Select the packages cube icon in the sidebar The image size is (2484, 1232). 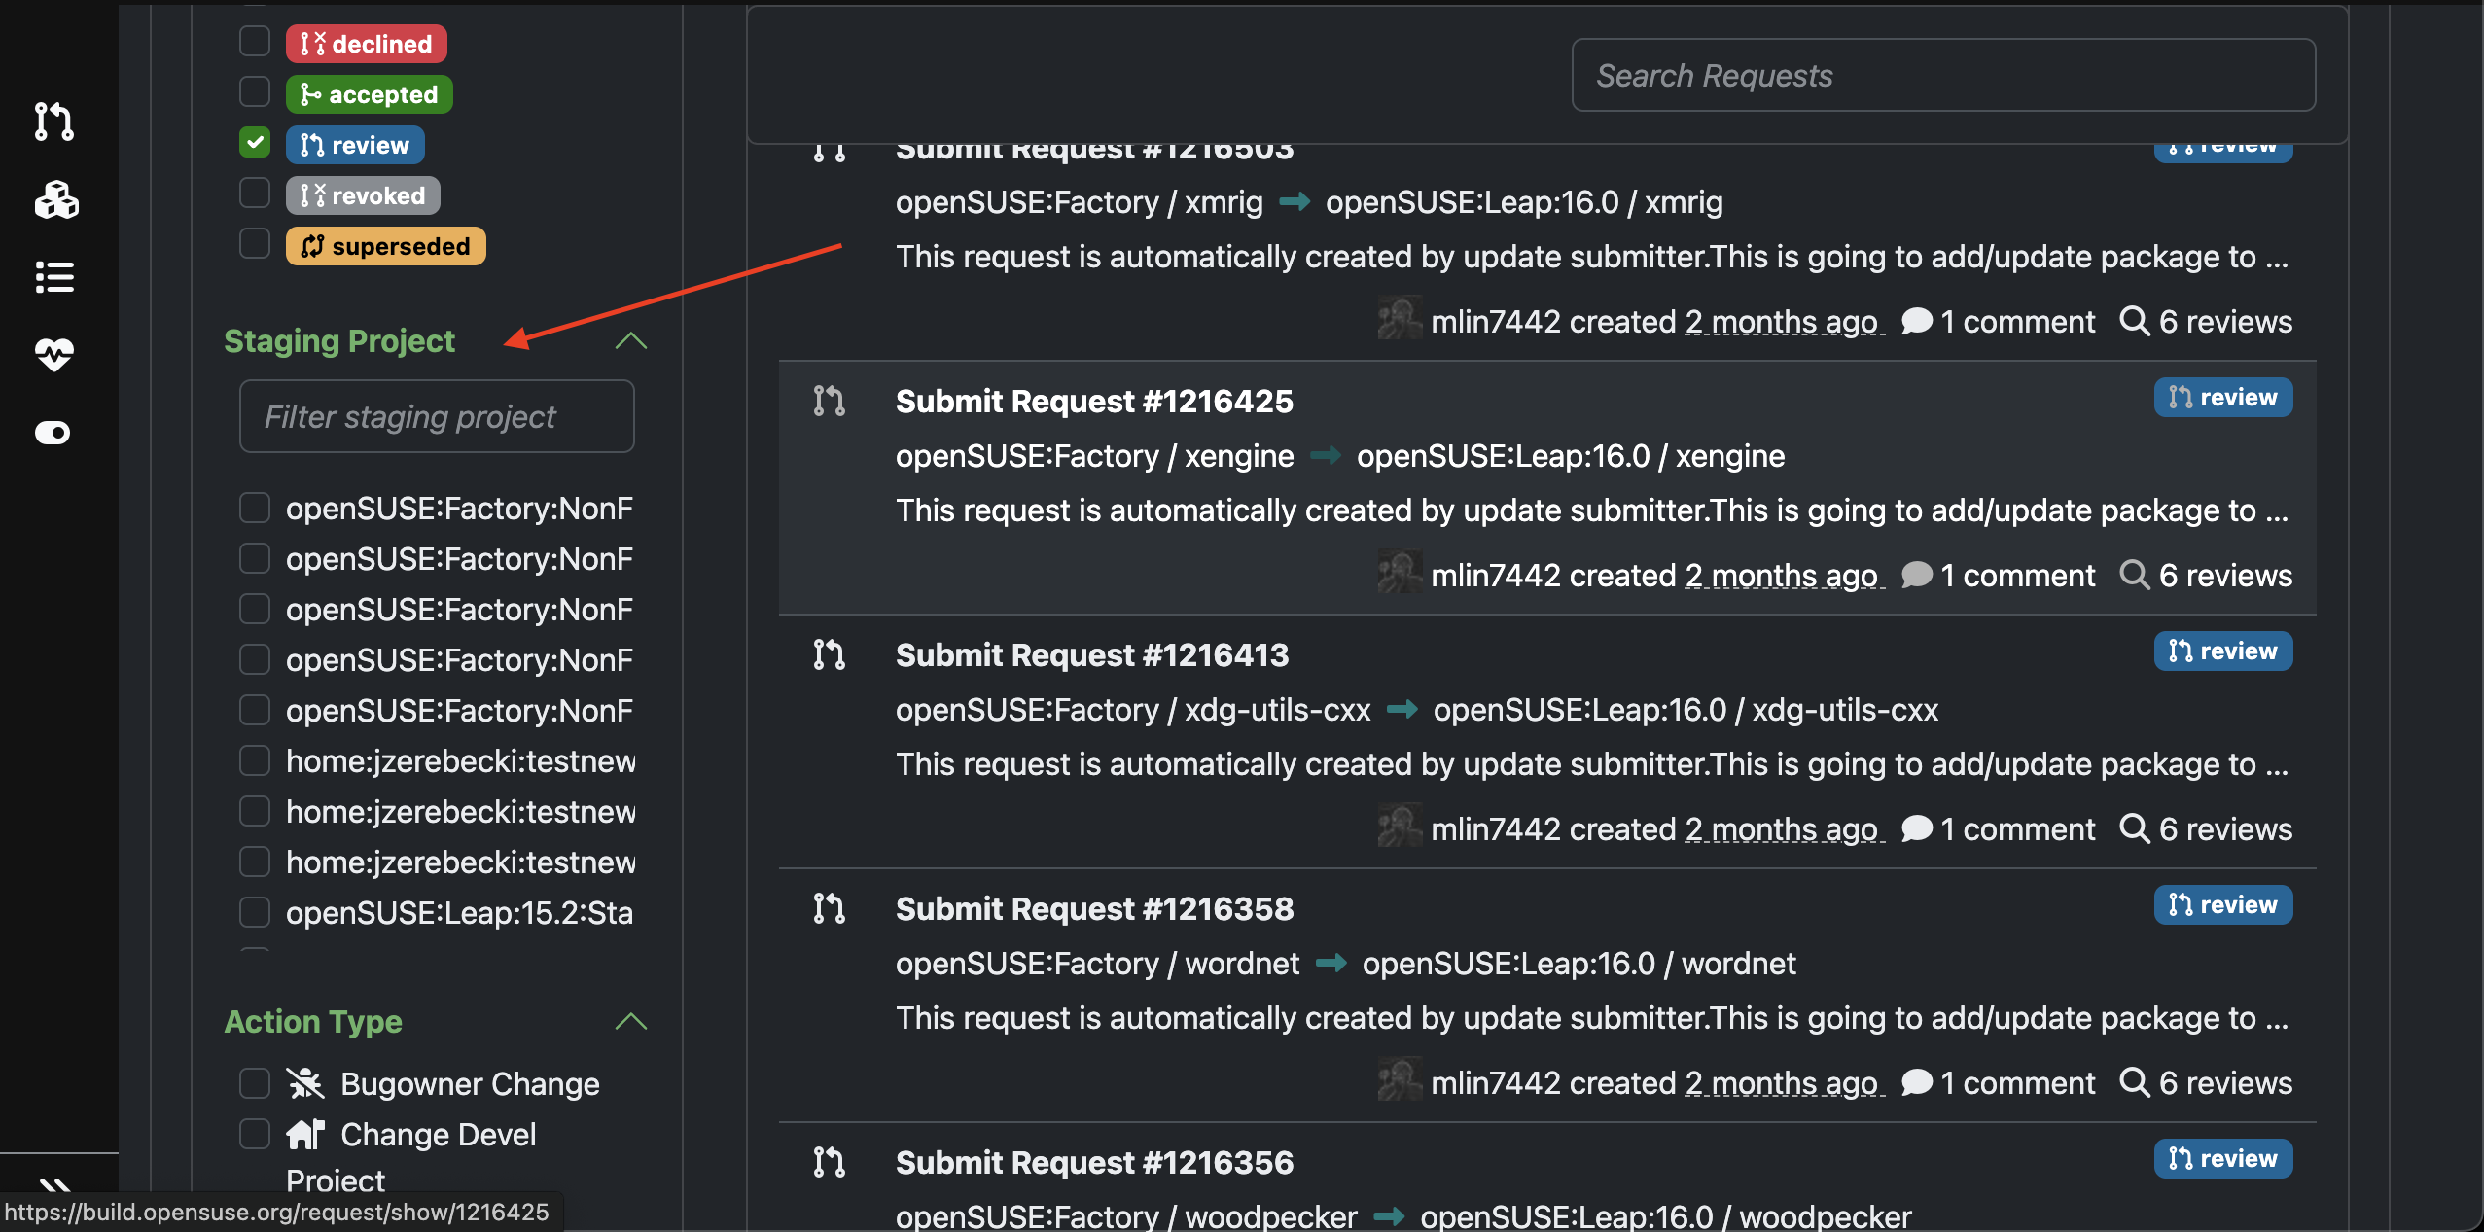click(x=53, y=199)
